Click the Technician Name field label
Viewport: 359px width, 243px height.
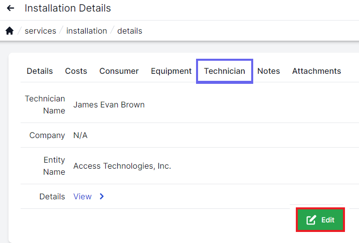(x=45, y=105)
